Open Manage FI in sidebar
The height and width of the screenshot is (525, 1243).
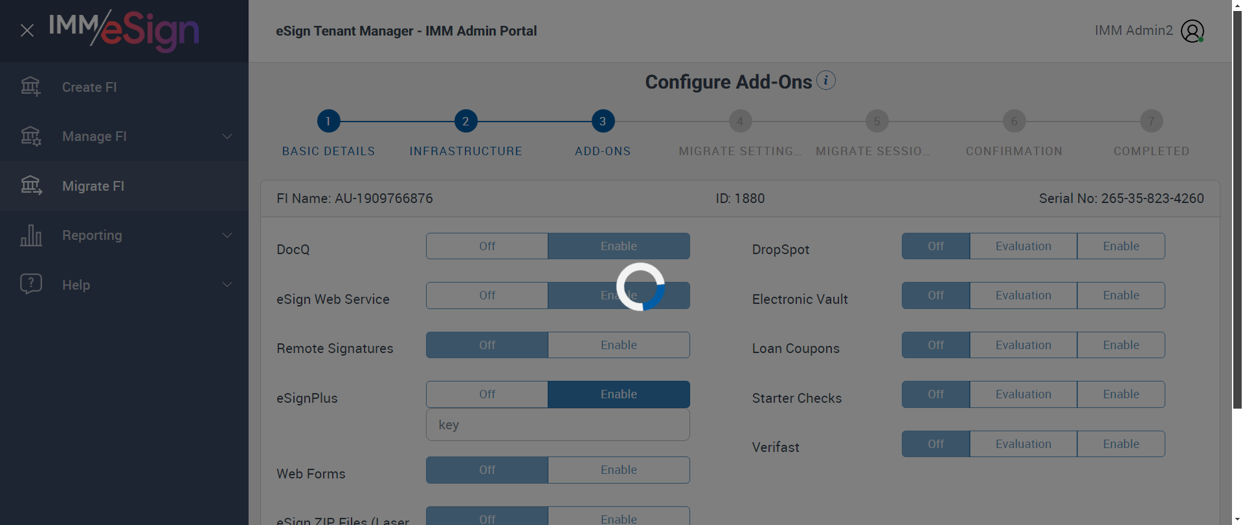124,136
